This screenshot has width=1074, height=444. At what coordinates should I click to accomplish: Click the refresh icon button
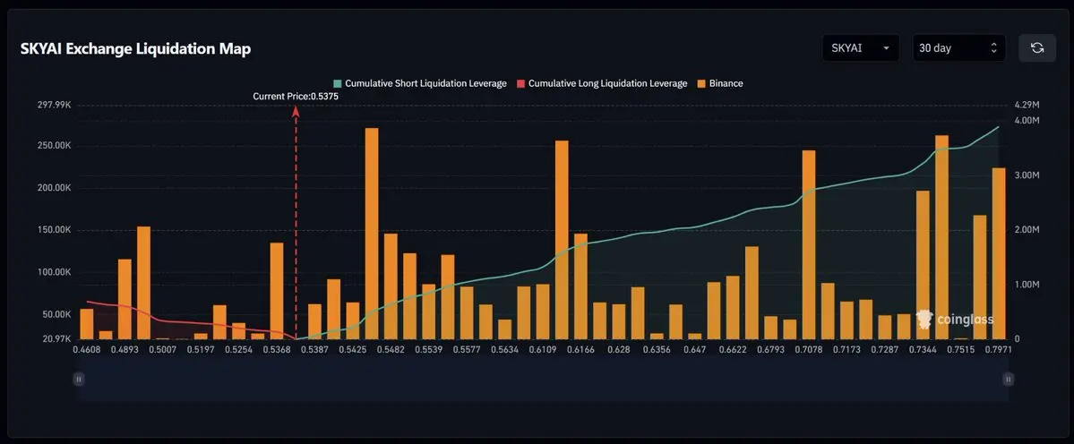click(1037, 47)
